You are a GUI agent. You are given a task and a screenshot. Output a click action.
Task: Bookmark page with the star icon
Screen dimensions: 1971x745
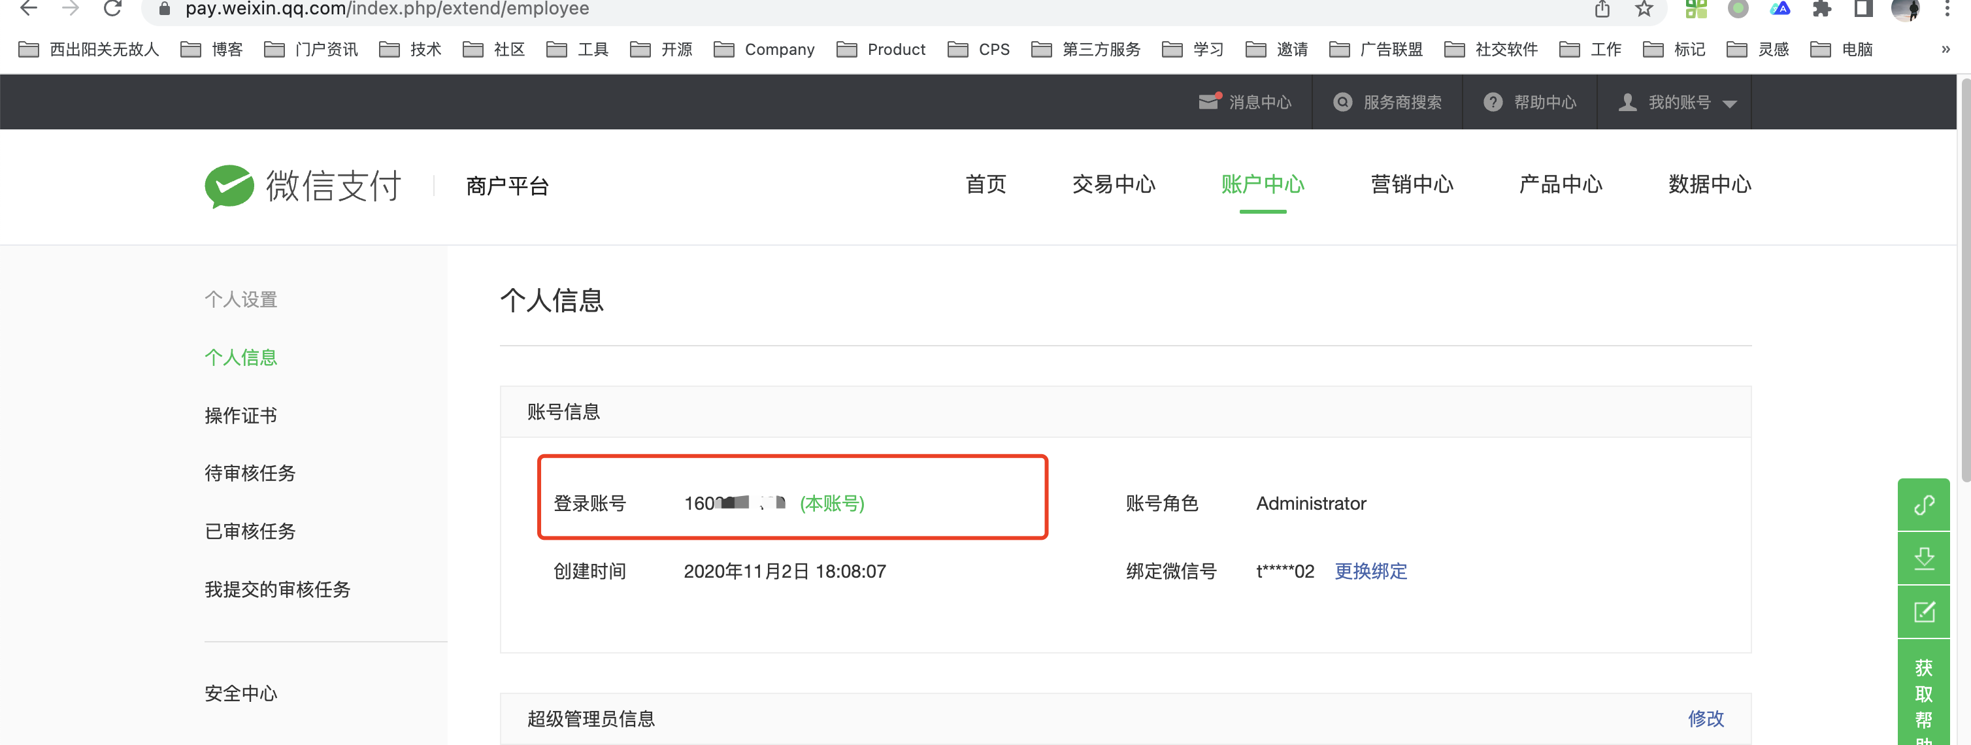1644,9
